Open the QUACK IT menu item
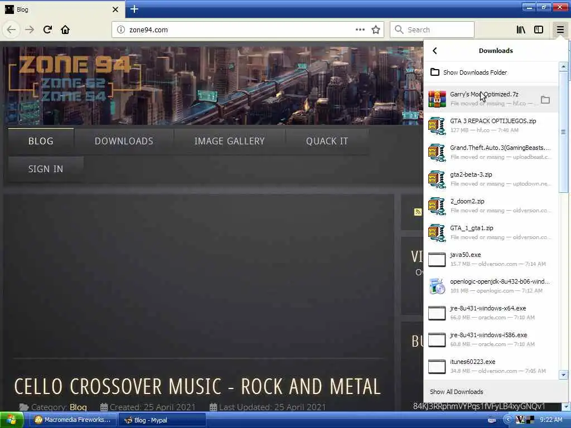This screenshot has height=428, width=571. [327, 141]
